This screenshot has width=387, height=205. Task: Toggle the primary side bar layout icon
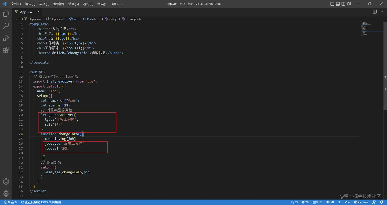tap(332, 4)
